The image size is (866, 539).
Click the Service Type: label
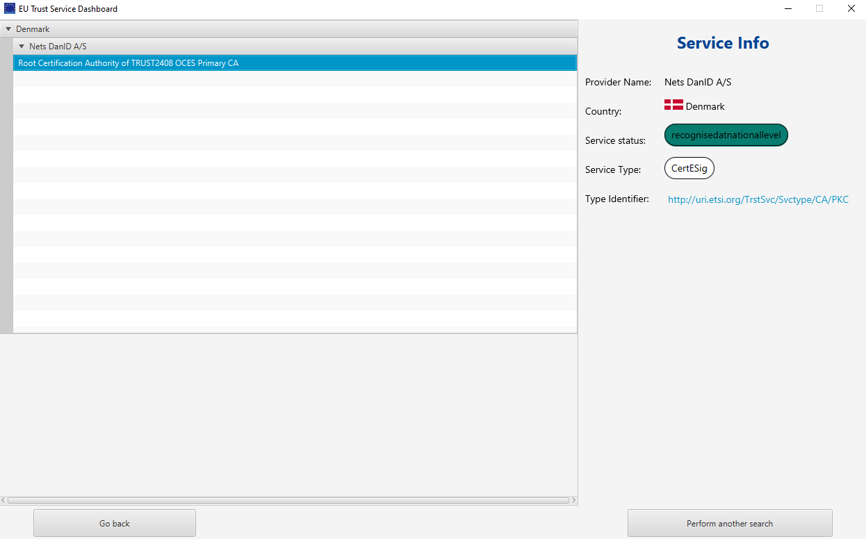(613, 169)
